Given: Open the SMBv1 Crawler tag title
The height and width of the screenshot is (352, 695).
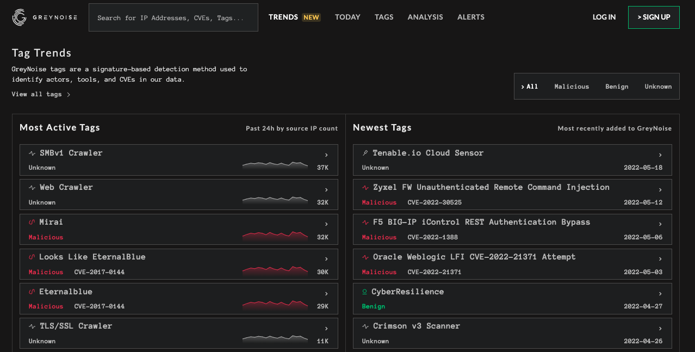Looking at the screenshot, I should tap(71, 153).
